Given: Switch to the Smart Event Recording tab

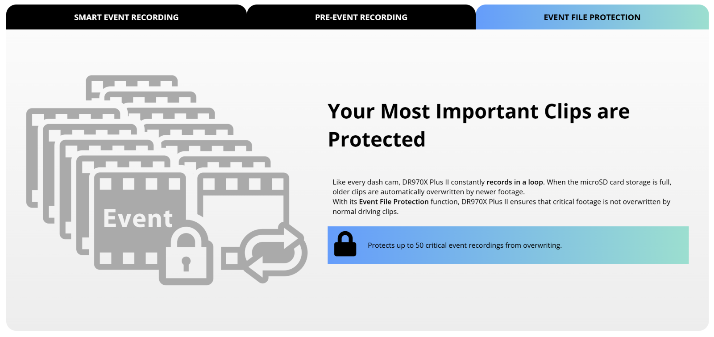Looking at the screenshot, I should click(126, 17).
